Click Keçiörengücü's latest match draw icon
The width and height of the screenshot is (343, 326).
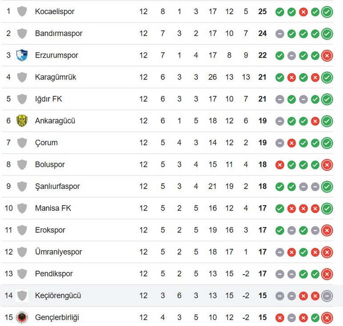(327, 296)
